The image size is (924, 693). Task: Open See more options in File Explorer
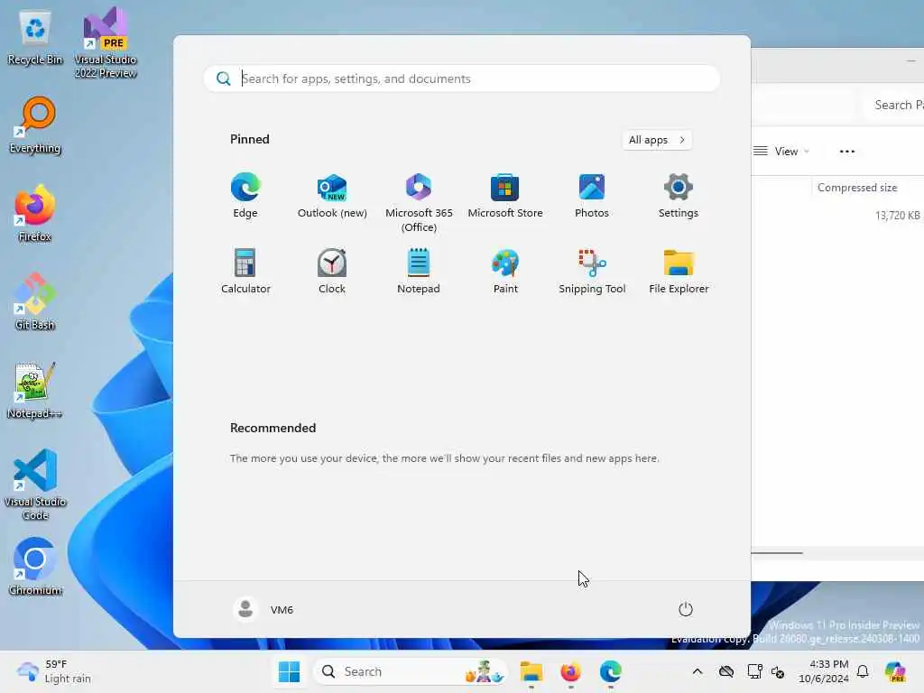846,152
